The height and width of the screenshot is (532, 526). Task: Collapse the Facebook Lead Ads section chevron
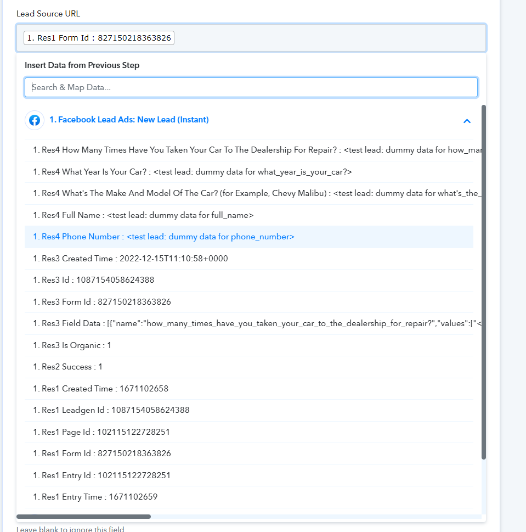coord(467,121)
